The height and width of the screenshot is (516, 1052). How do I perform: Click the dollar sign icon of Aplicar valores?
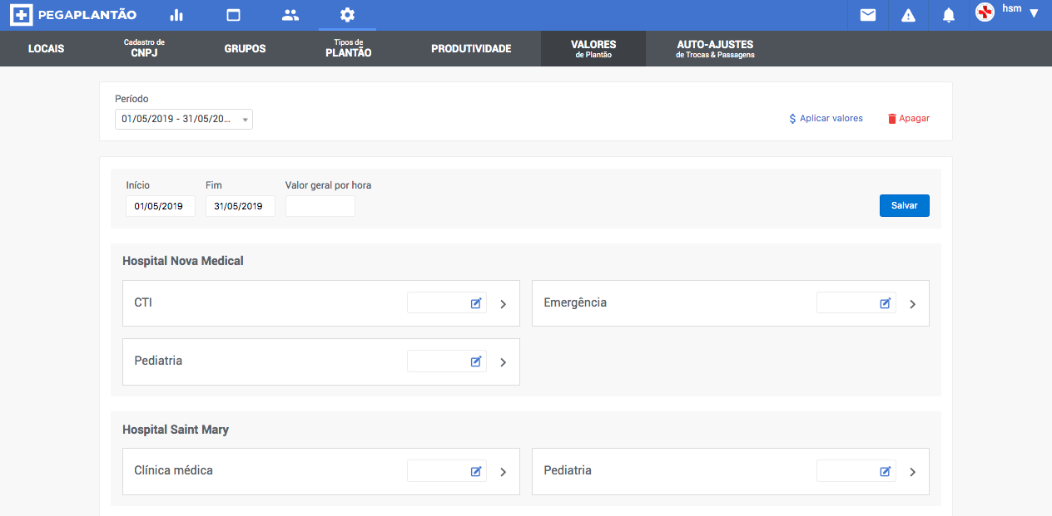792,119
